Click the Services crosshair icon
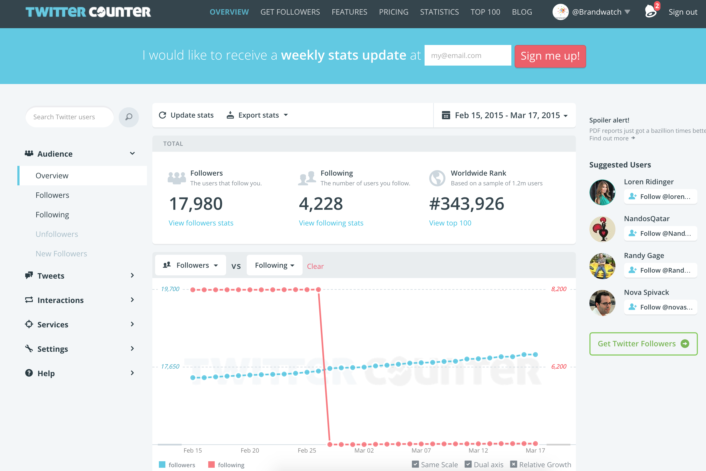The height and width of the screenshot is (471, 706). coord(29,324)
